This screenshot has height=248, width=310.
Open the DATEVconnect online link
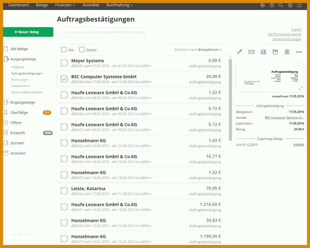(x=285, y=35)
